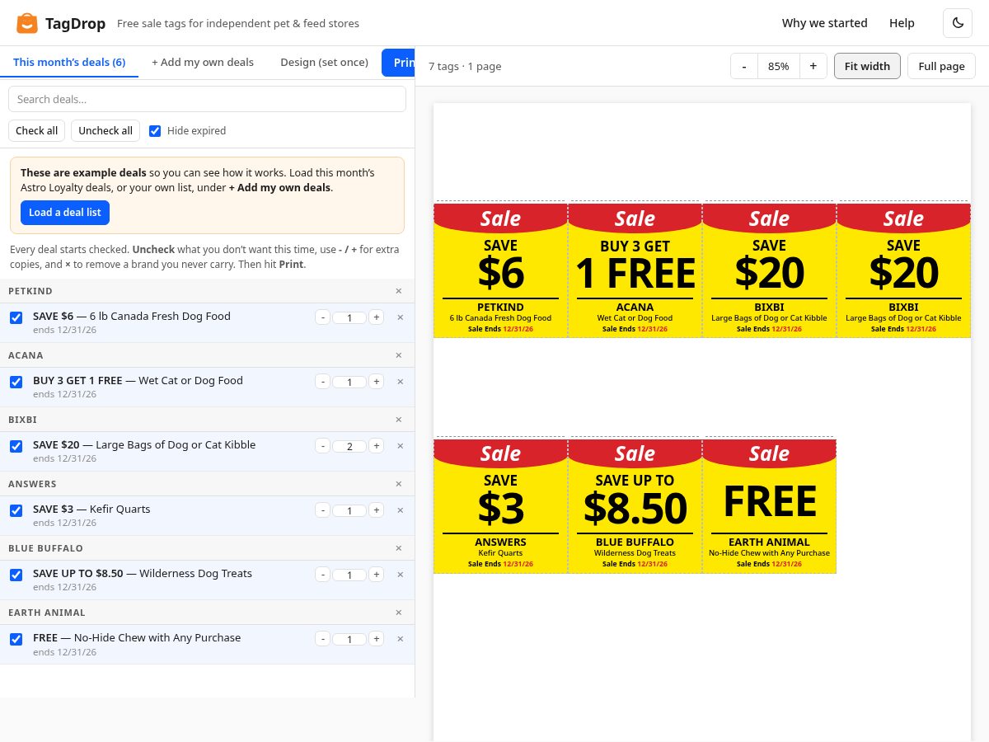Viewport: 989px width, 742px height.
Task: Click the 85% zoom level field
Action: tap(778, 66)
